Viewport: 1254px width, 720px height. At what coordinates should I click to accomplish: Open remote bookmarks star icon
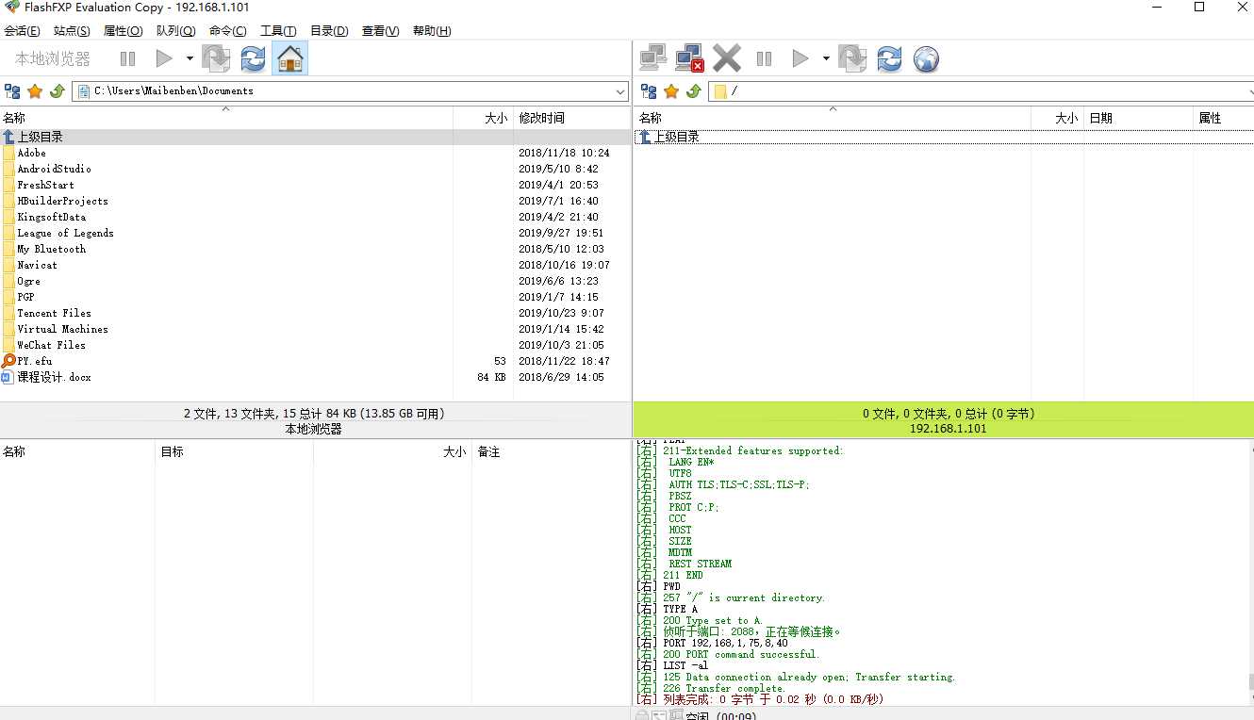click(671, 91)
